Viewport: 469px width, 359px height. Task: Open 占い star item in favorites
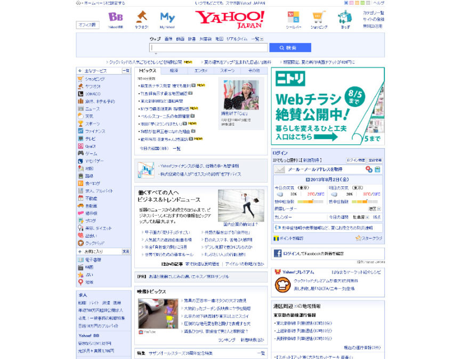click(89, 275)
